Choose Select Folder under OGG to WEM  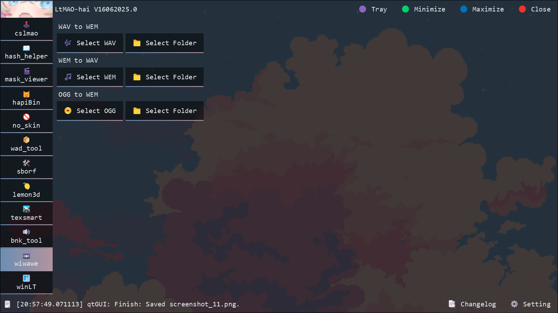[x=164, y=111]
